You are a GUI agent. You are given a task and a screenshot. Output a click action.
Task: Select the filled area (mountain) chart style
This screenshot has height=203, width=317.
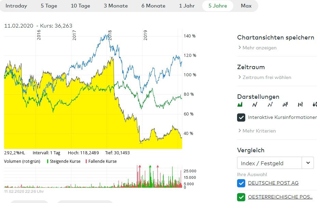point(240,105)
